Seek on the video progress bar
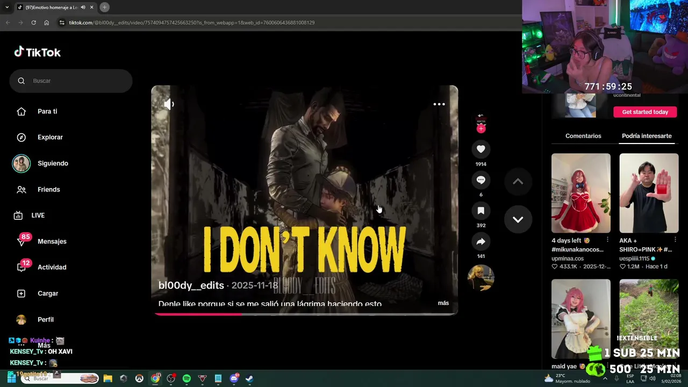The image size is (688, 387). (304, 314)
